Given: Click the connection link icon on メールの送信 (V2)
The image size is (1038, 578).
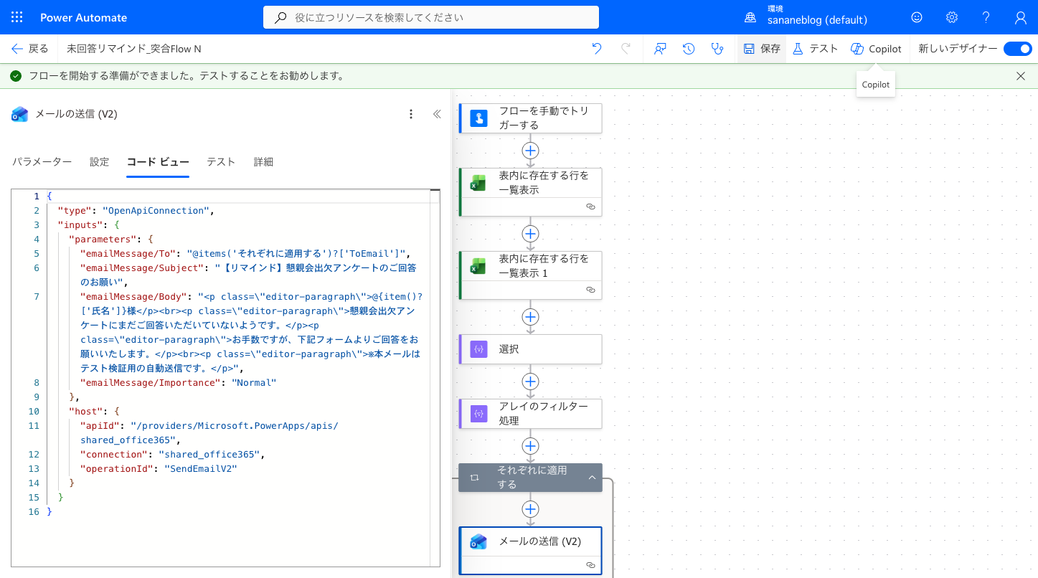Looking at the screenshot, I should click(x=590, y=565).
